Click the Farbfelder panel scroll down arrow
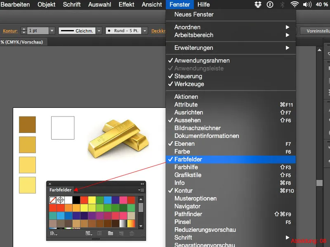330x247 pixels. pos(141,226)
